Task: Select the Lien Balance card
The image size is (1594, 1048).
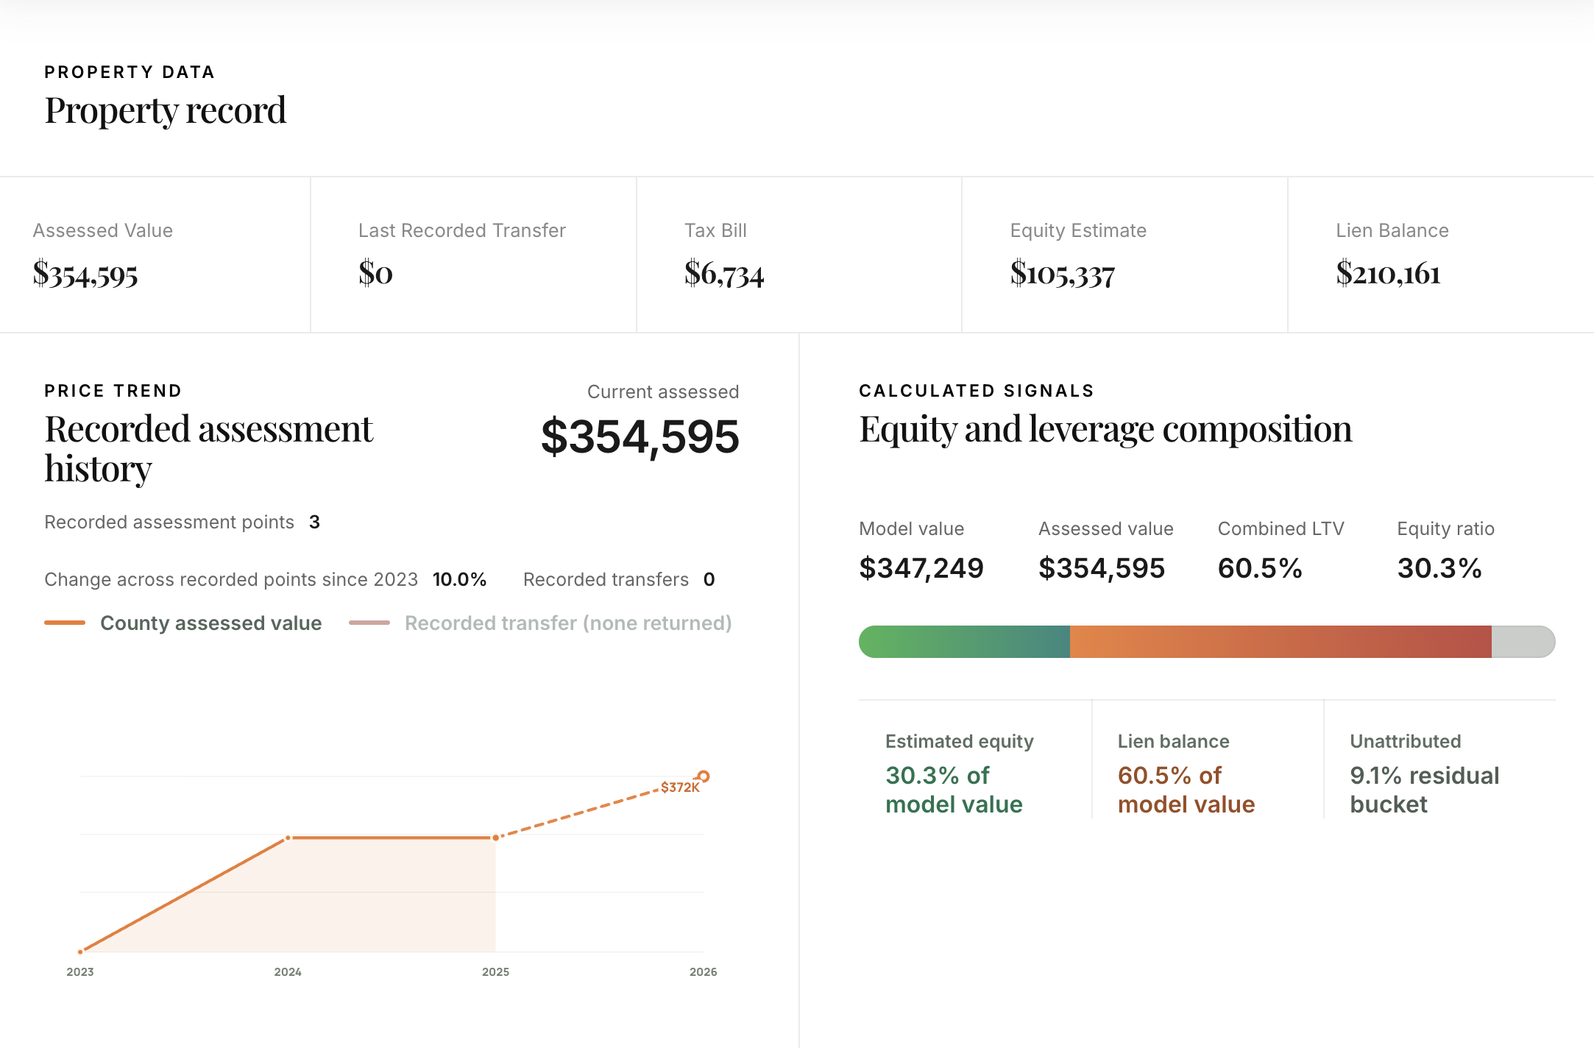Action: pos(1391,254)
